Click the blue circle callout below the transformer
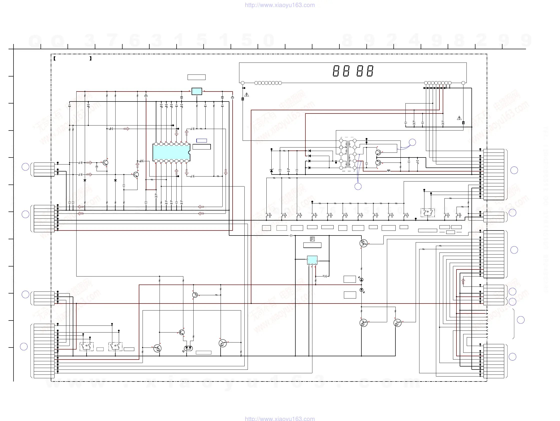The width and height of the screenshot is (560, 421). [358, 186]
